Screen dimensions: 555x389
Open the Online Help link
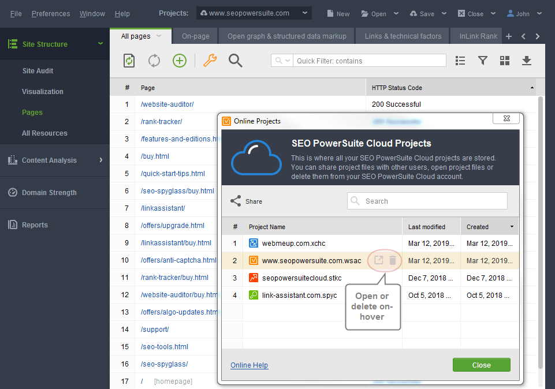[x=249, y=365]
